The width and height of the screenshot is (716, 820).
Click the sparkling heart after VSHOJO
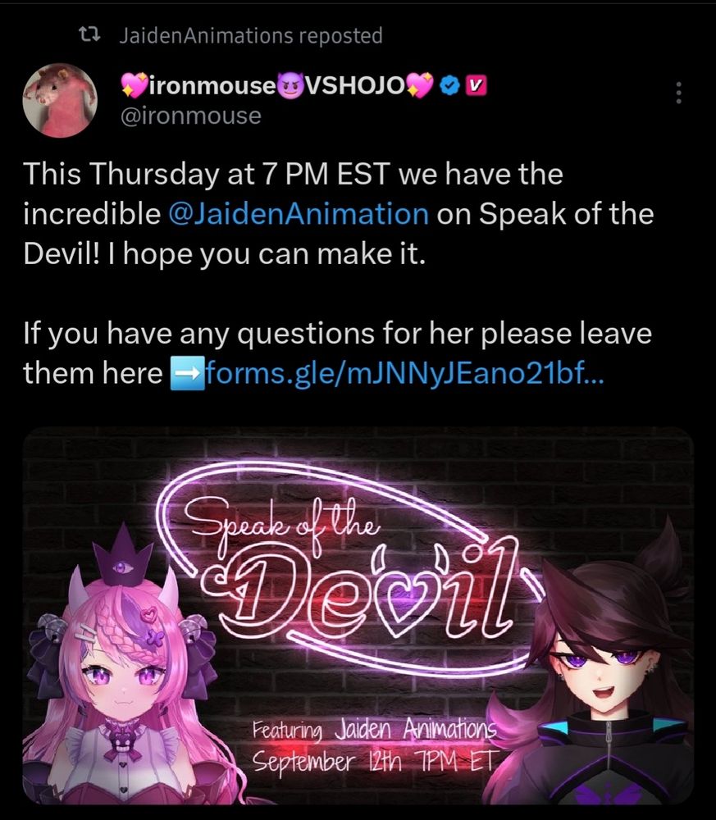[421, 85]
